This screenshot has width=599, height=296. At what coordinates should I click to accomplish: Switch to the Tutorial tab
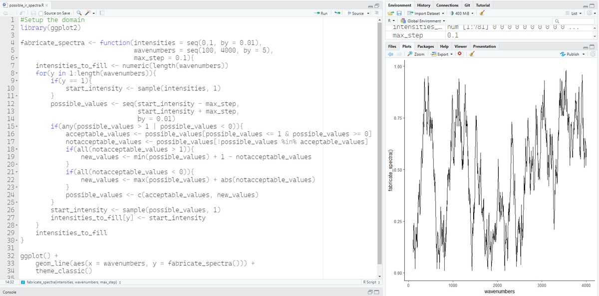pyautogui.click(x=483, y=5)
